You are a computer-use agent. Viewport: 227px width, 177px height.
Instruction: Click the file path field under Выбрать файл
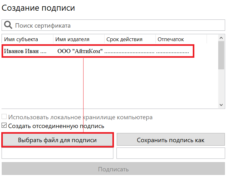pyautogui.click(x=57, y=153)
